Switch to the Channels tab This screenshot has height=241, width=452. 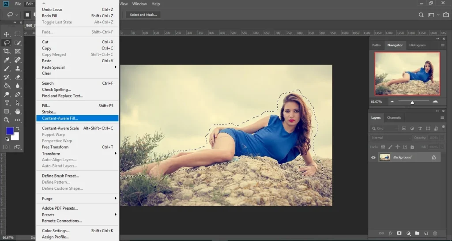(394, 117)
